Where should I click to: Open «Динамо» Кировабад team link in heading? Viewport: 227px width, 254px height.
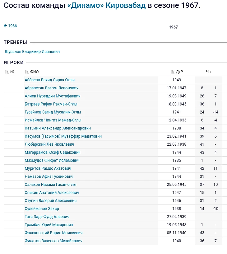(106, 6)
